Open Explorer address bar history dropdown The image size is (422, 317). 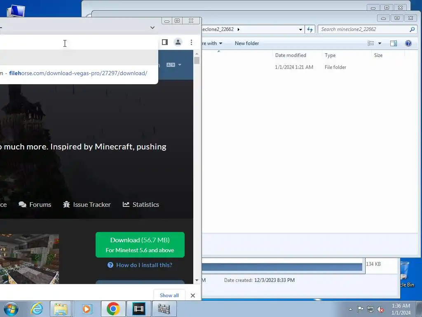[x=300, y=29]
